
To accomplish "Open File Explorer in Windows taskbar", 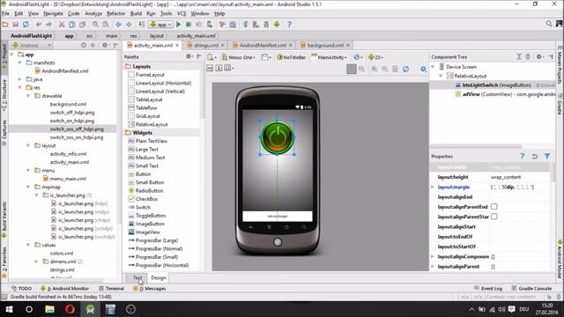I will tap(49, 309).
